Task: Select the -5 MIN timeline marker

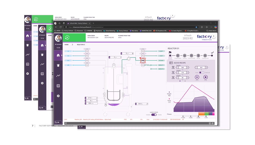Action: pyautogui.click(x=190, y=116)
